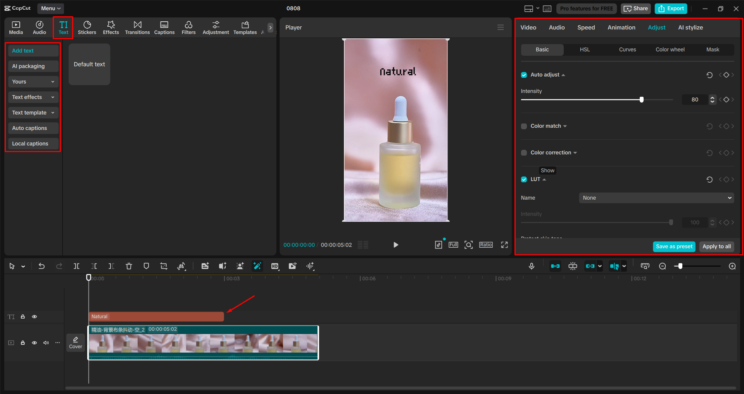The height and width of the screenshot is (394, 744).
Task: Click the Apply to all button
Action: [x=716, y=247]
